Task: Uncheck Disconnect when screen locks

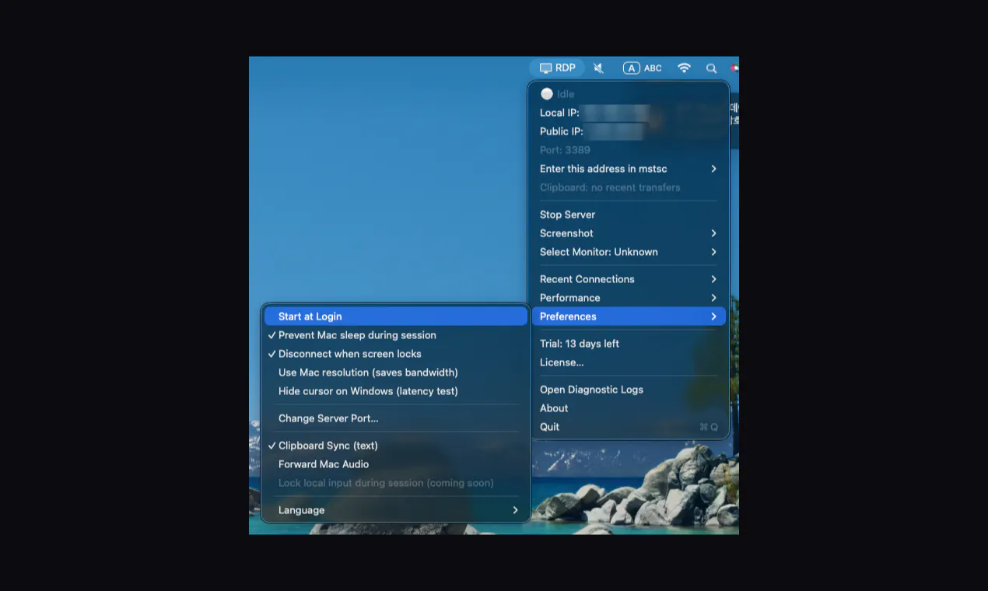Action: pos(396,354)
